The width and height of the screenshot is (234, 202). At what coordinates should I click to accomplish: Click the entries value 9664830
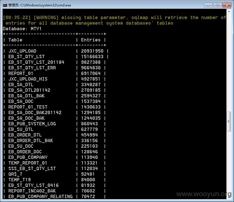pos(91,68)
